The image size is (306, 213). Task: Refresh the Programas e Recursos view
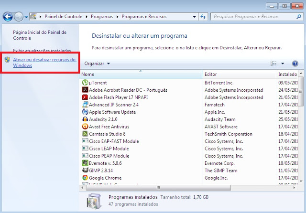point(203,17)
